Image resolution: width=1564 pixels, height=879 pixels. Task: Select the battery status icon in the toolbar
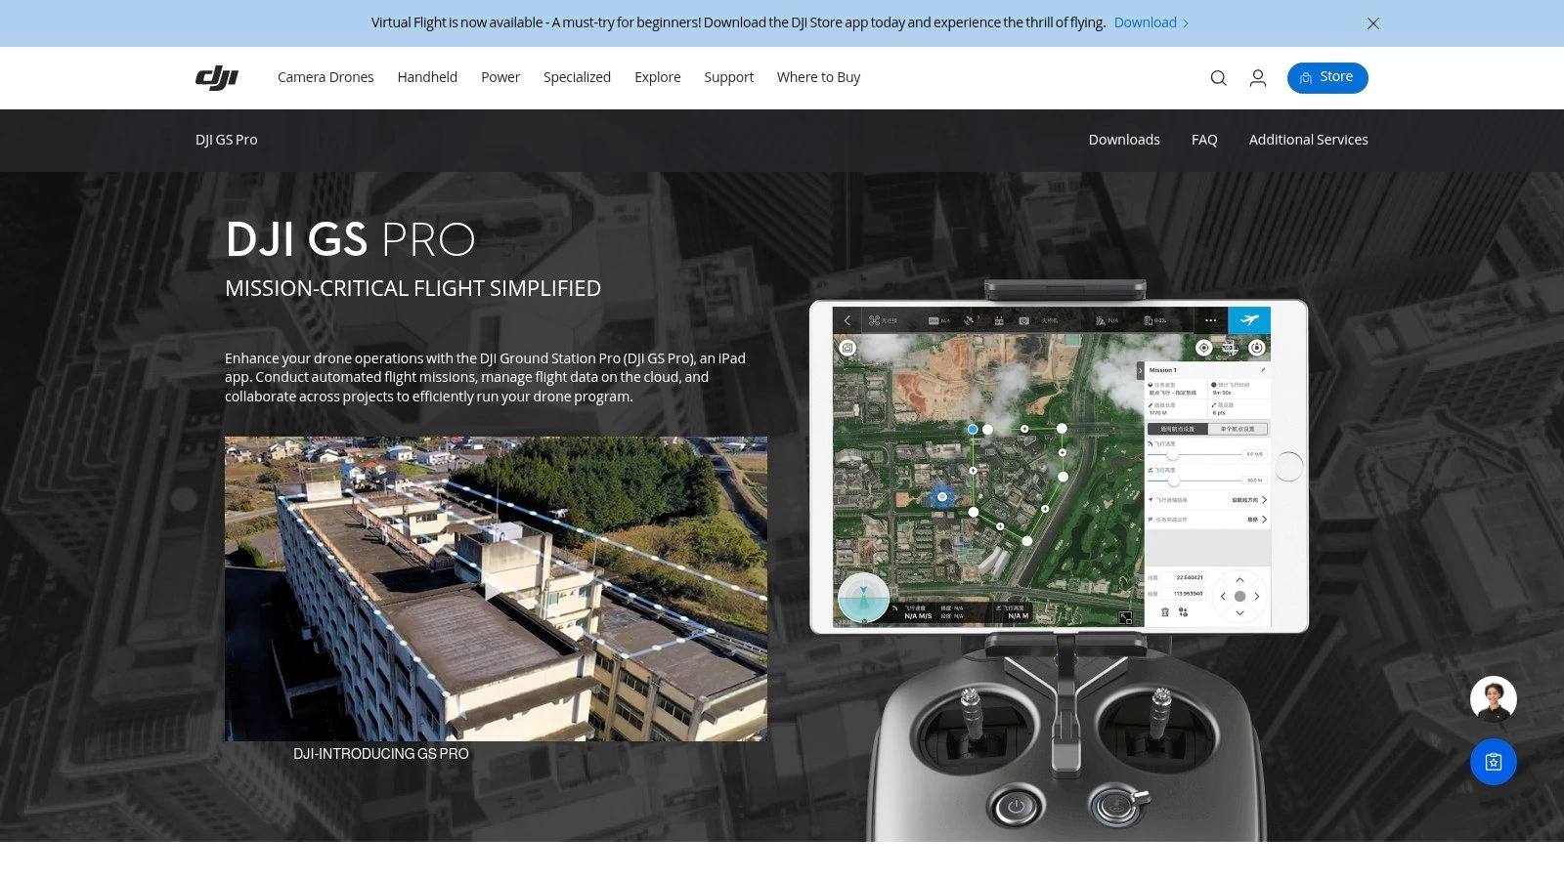coord(1149,319)
